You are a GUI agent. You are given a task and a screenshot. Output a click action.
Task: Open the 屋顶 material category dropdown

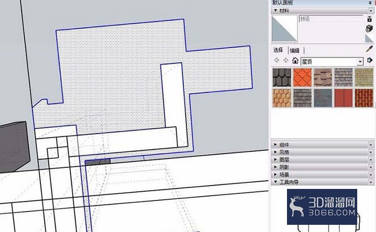[x=360, y=62]
